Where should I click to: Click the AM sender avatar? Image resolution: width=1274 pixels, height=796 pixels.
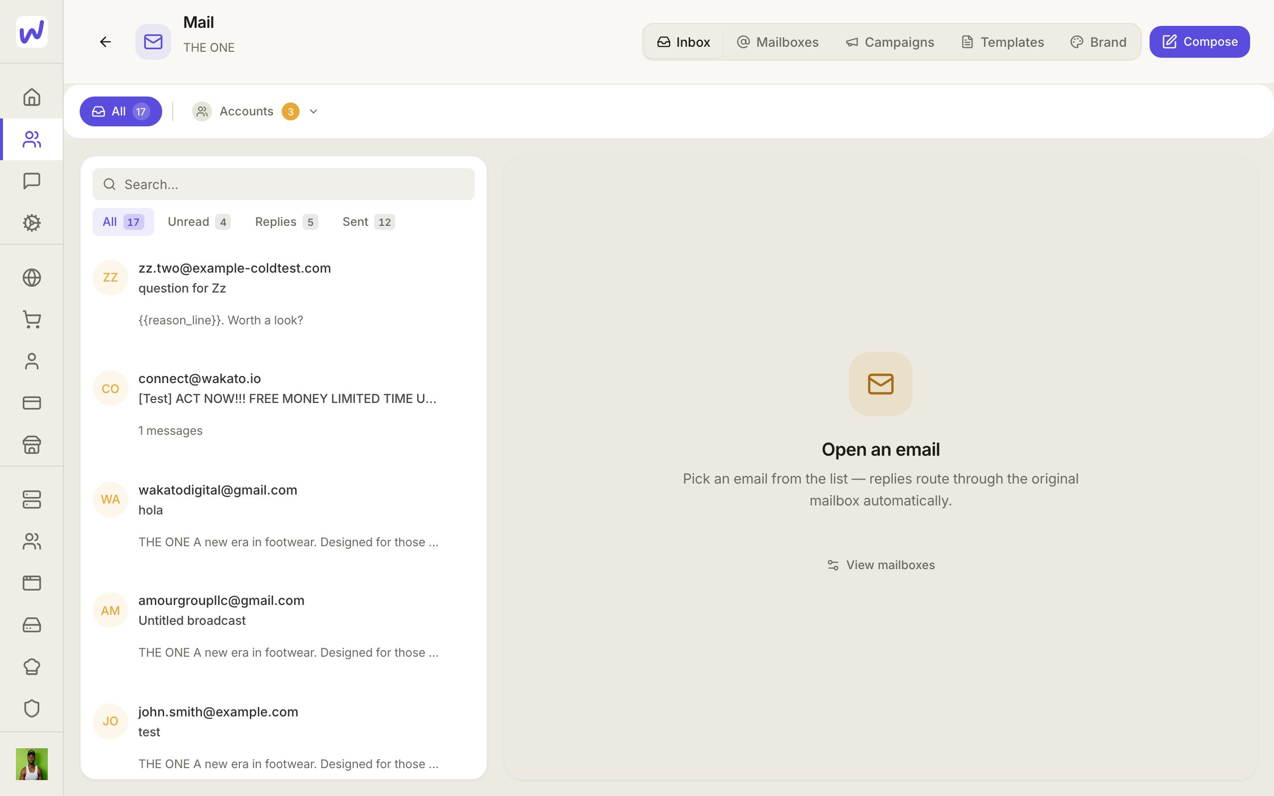coord(110,610)
